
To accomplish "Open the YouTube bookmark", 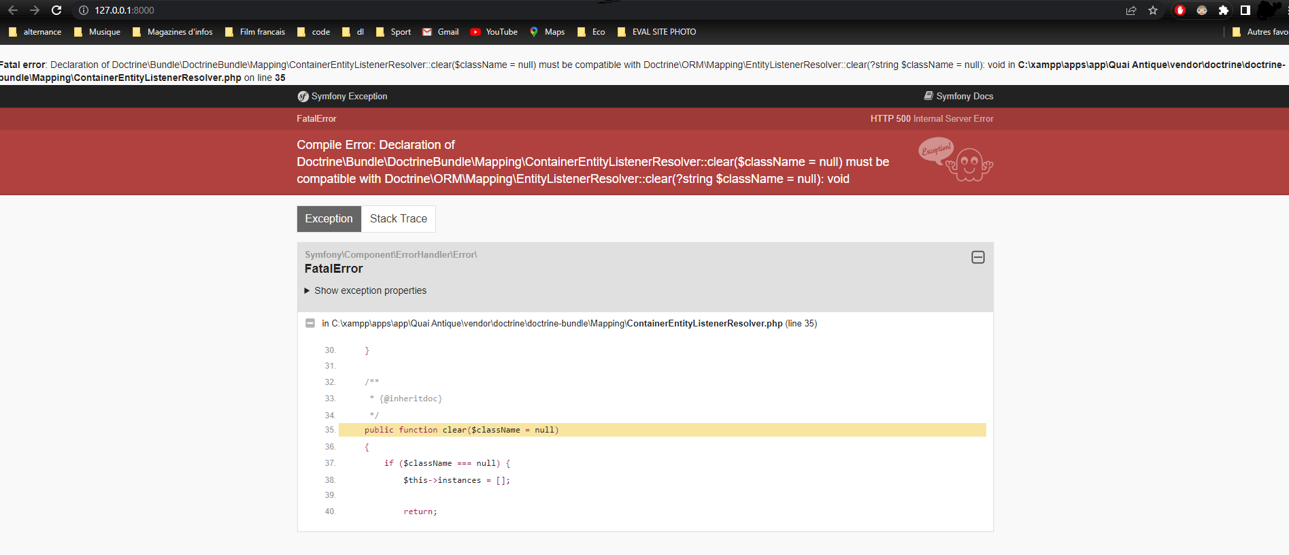I will (x=494, y=32).
